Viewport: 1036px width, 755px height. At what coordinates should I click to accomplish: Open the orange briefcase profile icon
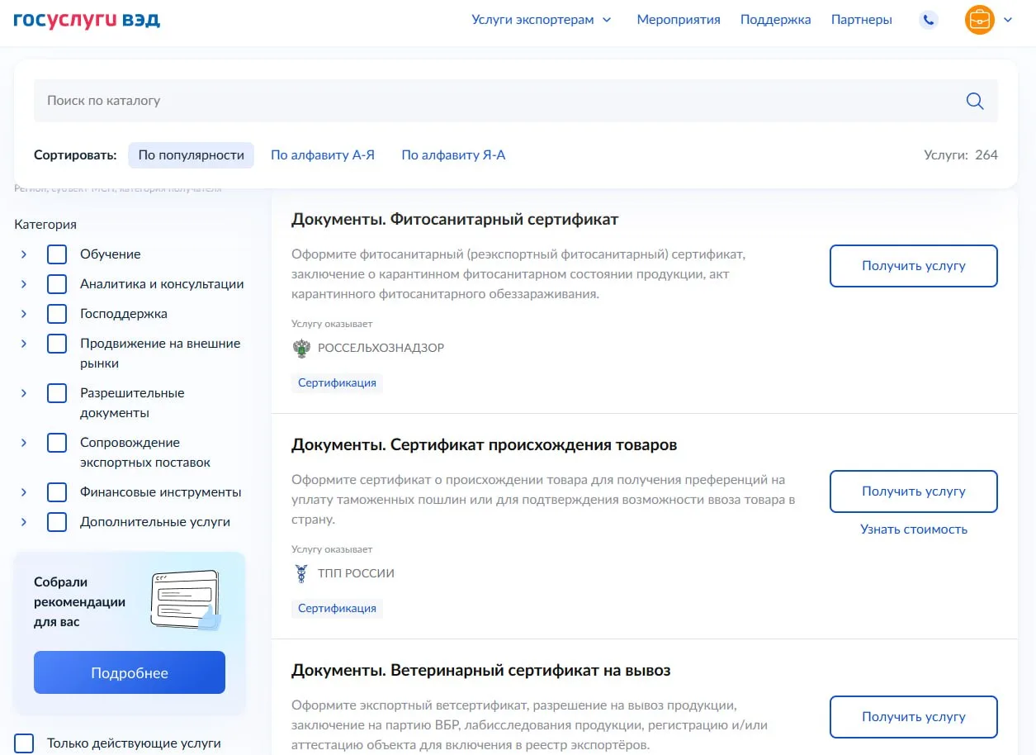click(x=979, y=20)
